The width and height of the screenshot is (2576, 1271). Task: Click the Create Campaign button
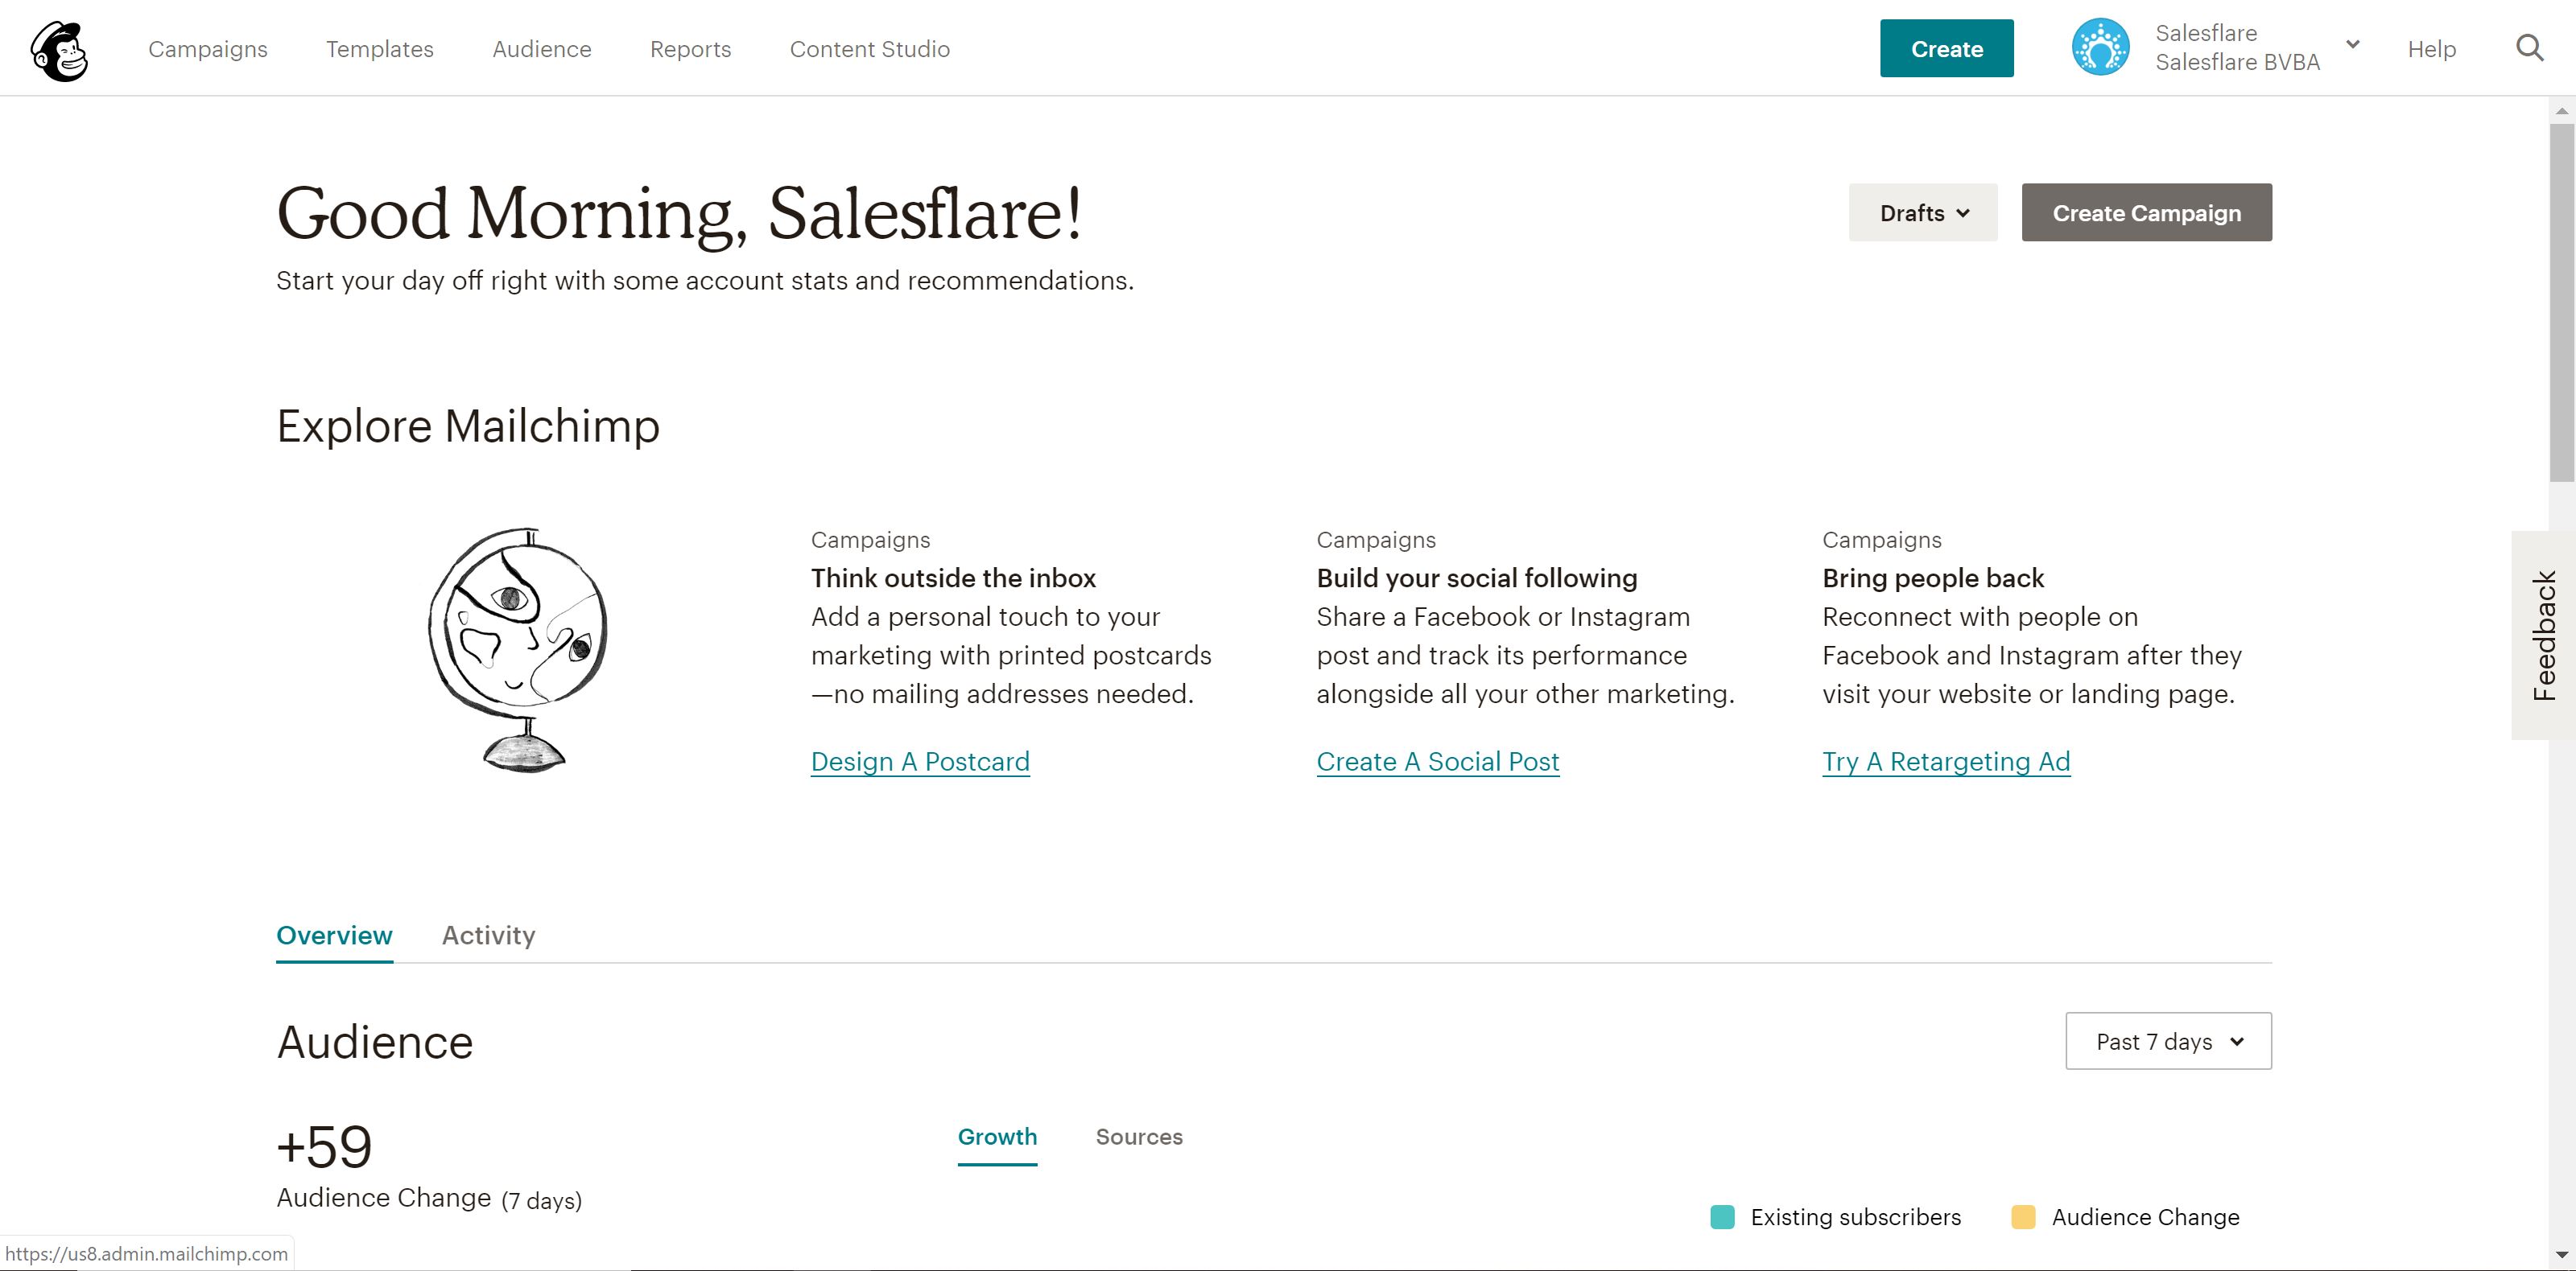coord(2146,212)
